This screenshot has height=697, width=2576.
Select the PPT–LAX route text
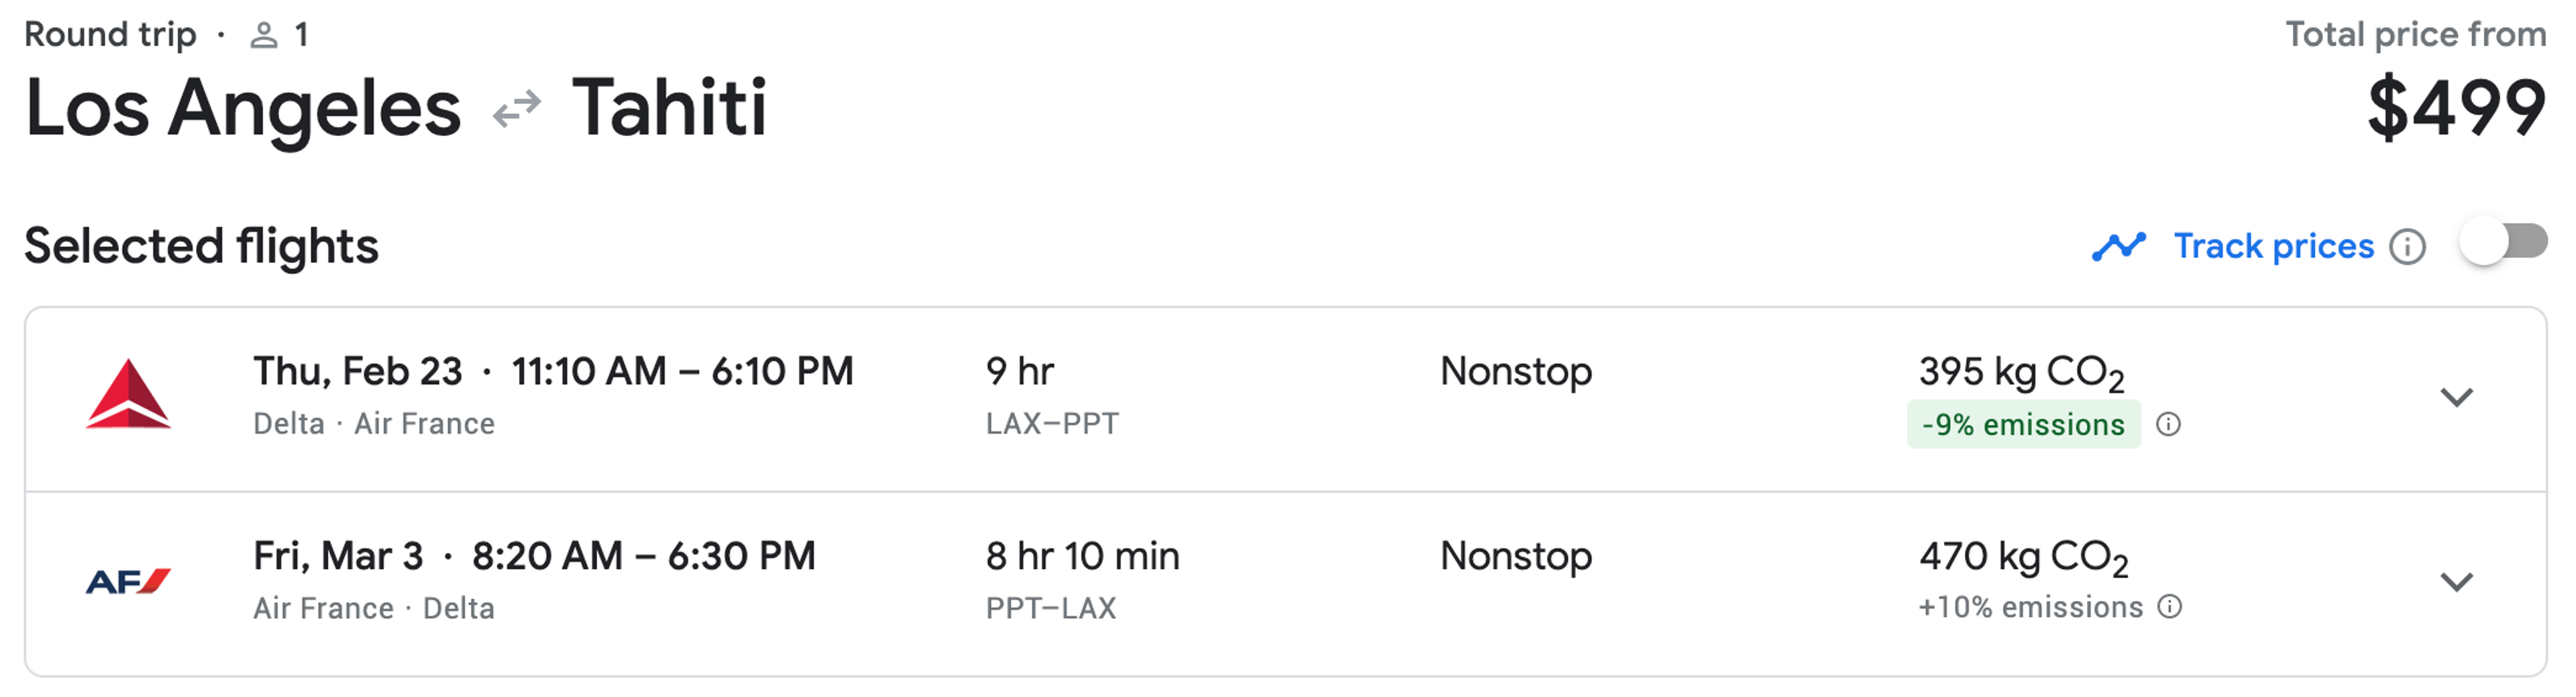coord(1050,608)
